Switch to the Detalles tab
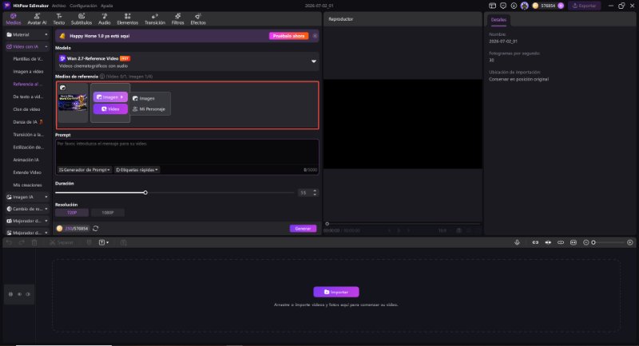 coord(498,19)
